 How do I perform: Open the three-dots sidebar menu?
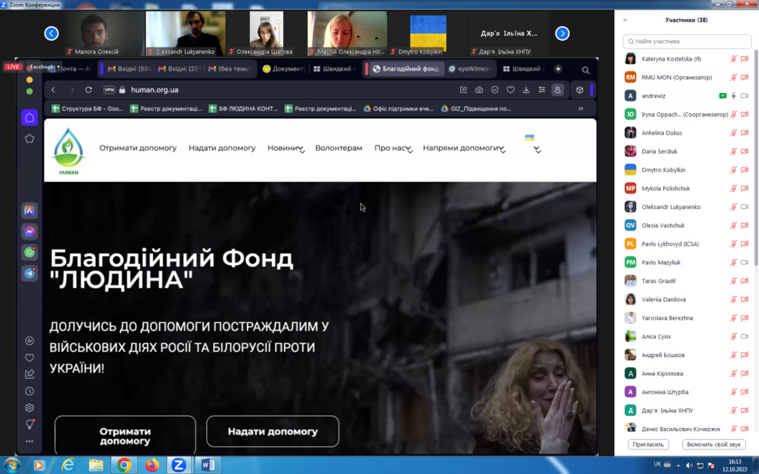(x=29, y=441)
